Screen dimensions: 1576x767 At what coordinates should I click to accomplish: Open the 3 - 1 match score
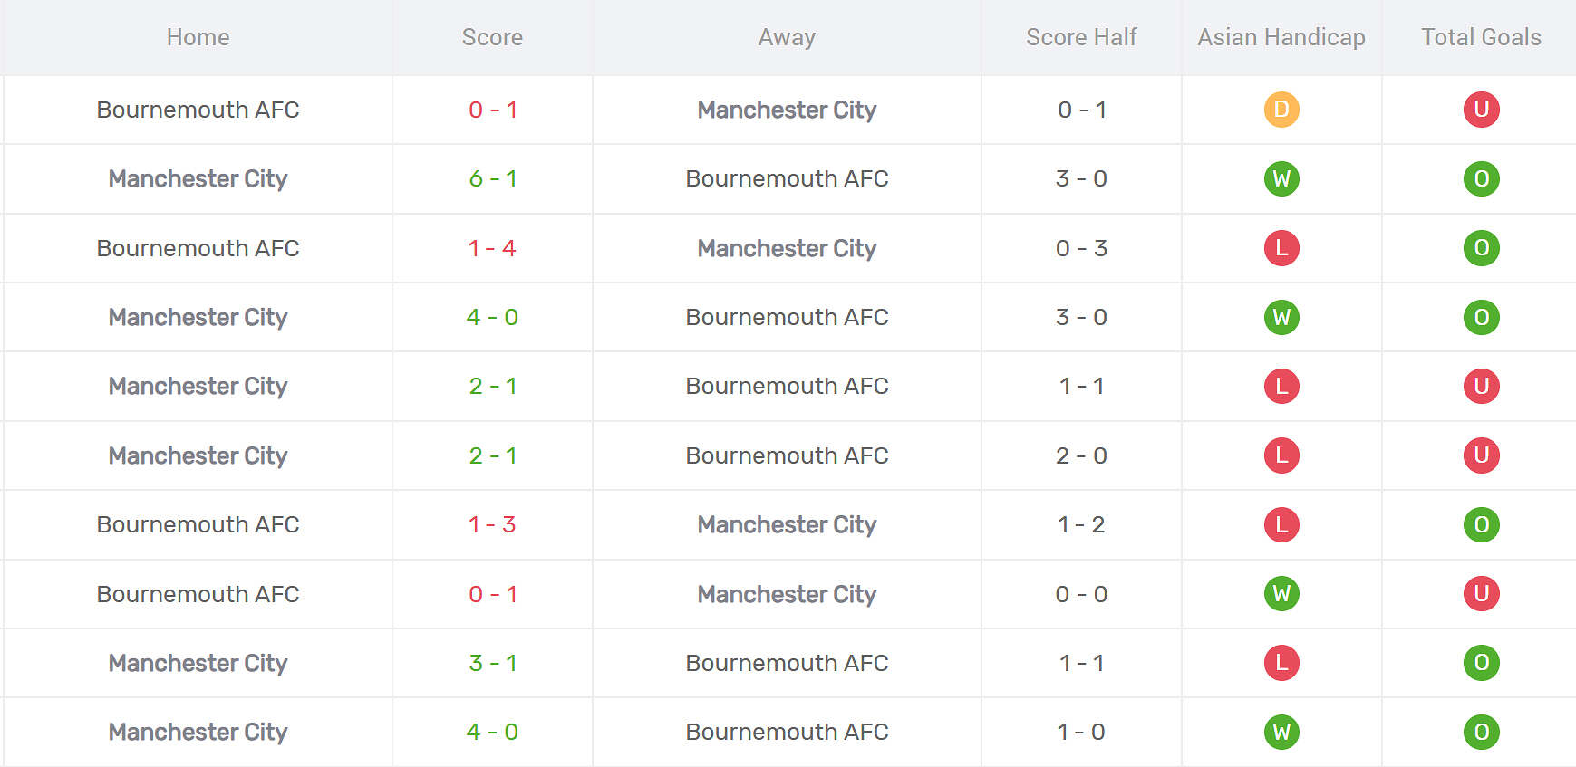pyautogui.click(x=492, y=663)
